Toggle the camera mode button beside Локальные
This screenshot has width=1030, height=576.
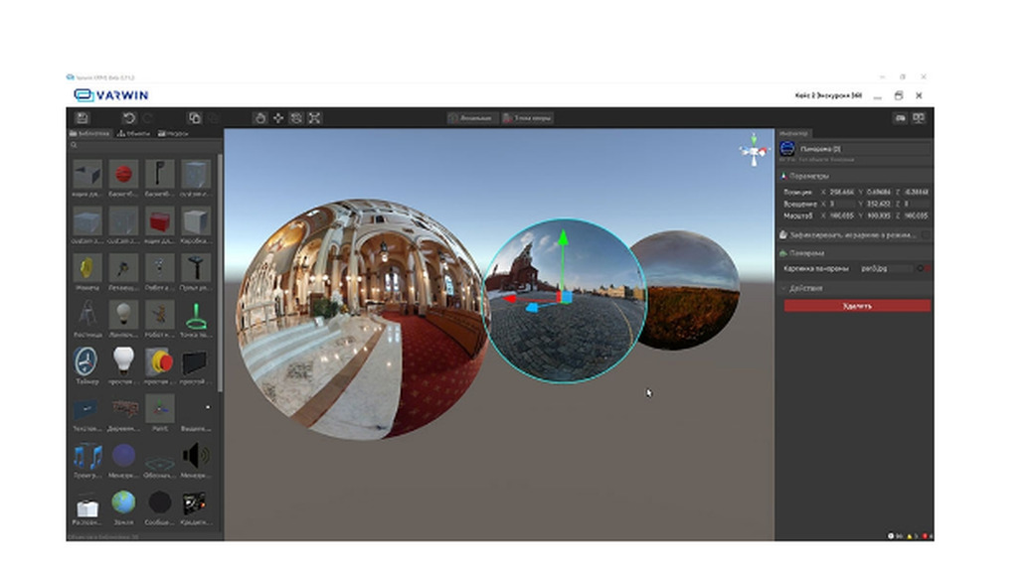pyautogui.click(x=527, y=118)
